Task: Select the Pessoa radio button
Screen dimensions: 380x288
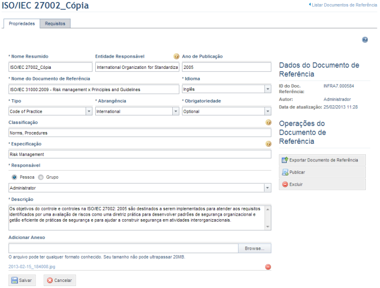Action: click(15, 177)
